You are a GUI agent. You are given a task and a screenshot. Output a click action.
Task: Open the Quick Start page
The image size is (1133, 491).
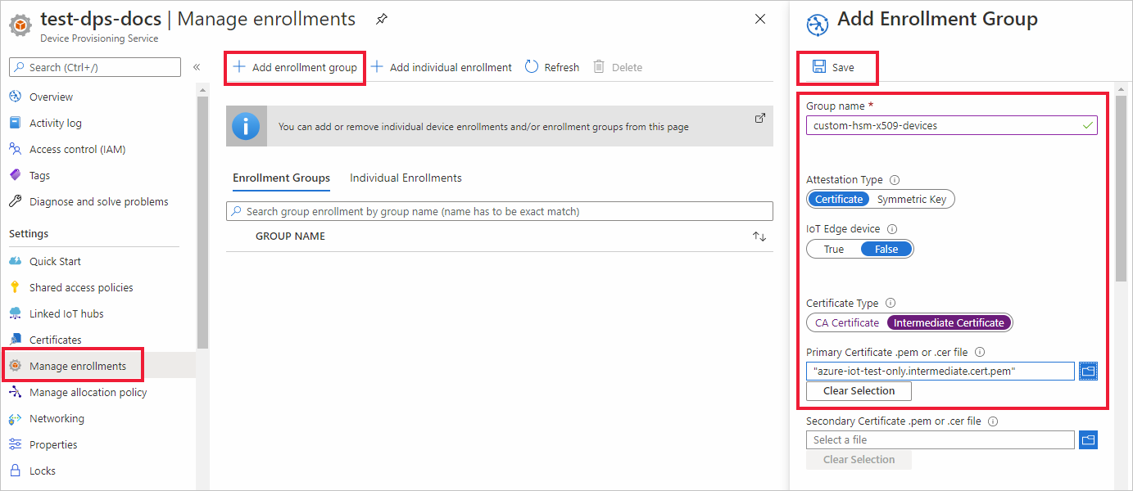[x=55, y=261]
